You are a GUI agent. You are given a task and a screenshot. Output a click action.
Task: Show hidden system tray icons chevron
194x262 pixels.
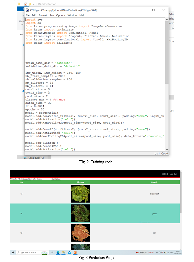click(157, 252)
